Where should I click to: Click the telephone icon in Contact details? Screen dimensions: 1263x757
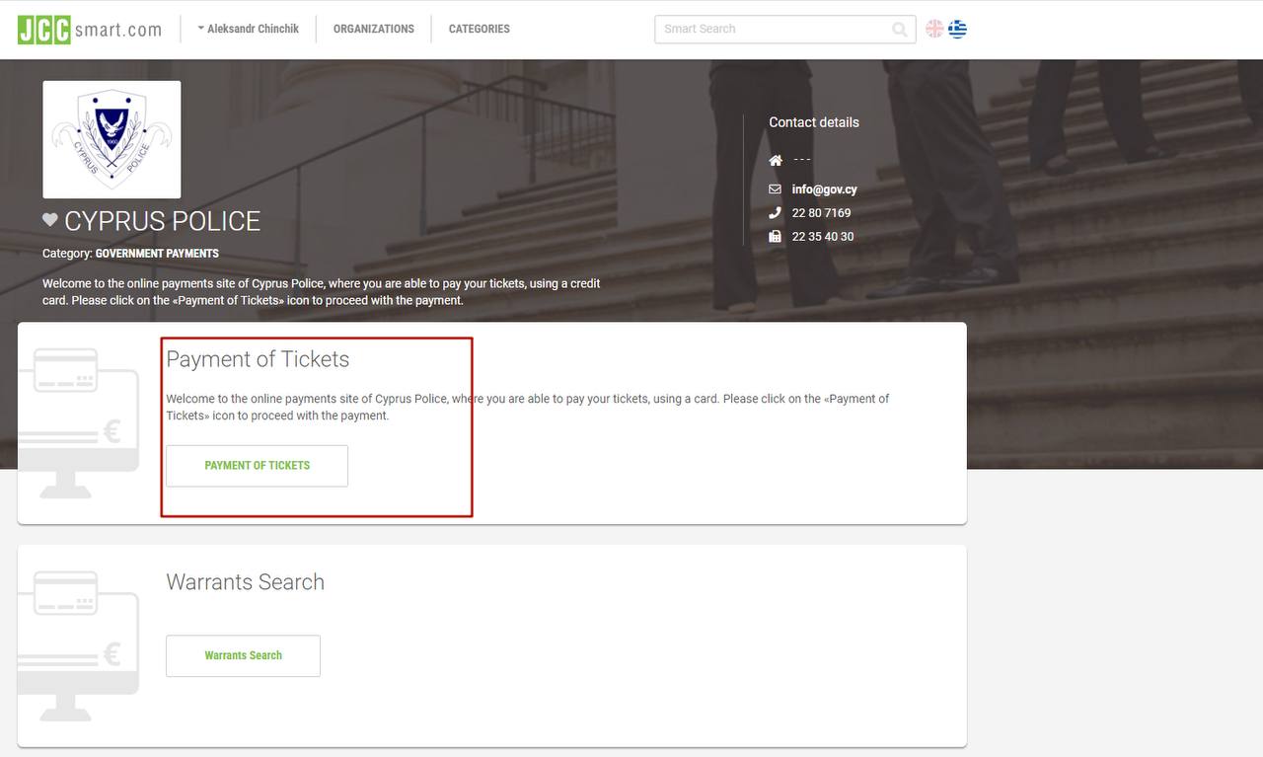pos(776,213)
